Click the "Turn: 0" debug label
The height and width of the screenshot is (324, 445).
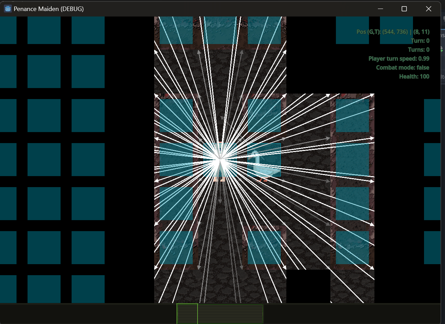420,41
